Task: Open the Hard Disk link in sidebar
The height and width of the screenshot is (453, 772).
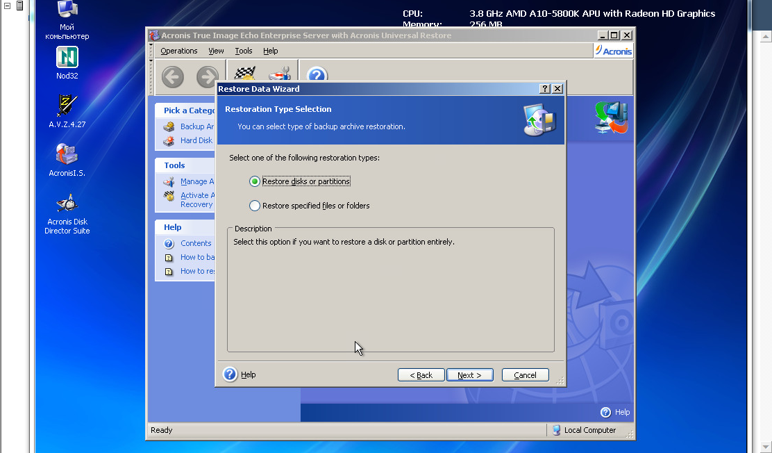Action: [196, 140]
